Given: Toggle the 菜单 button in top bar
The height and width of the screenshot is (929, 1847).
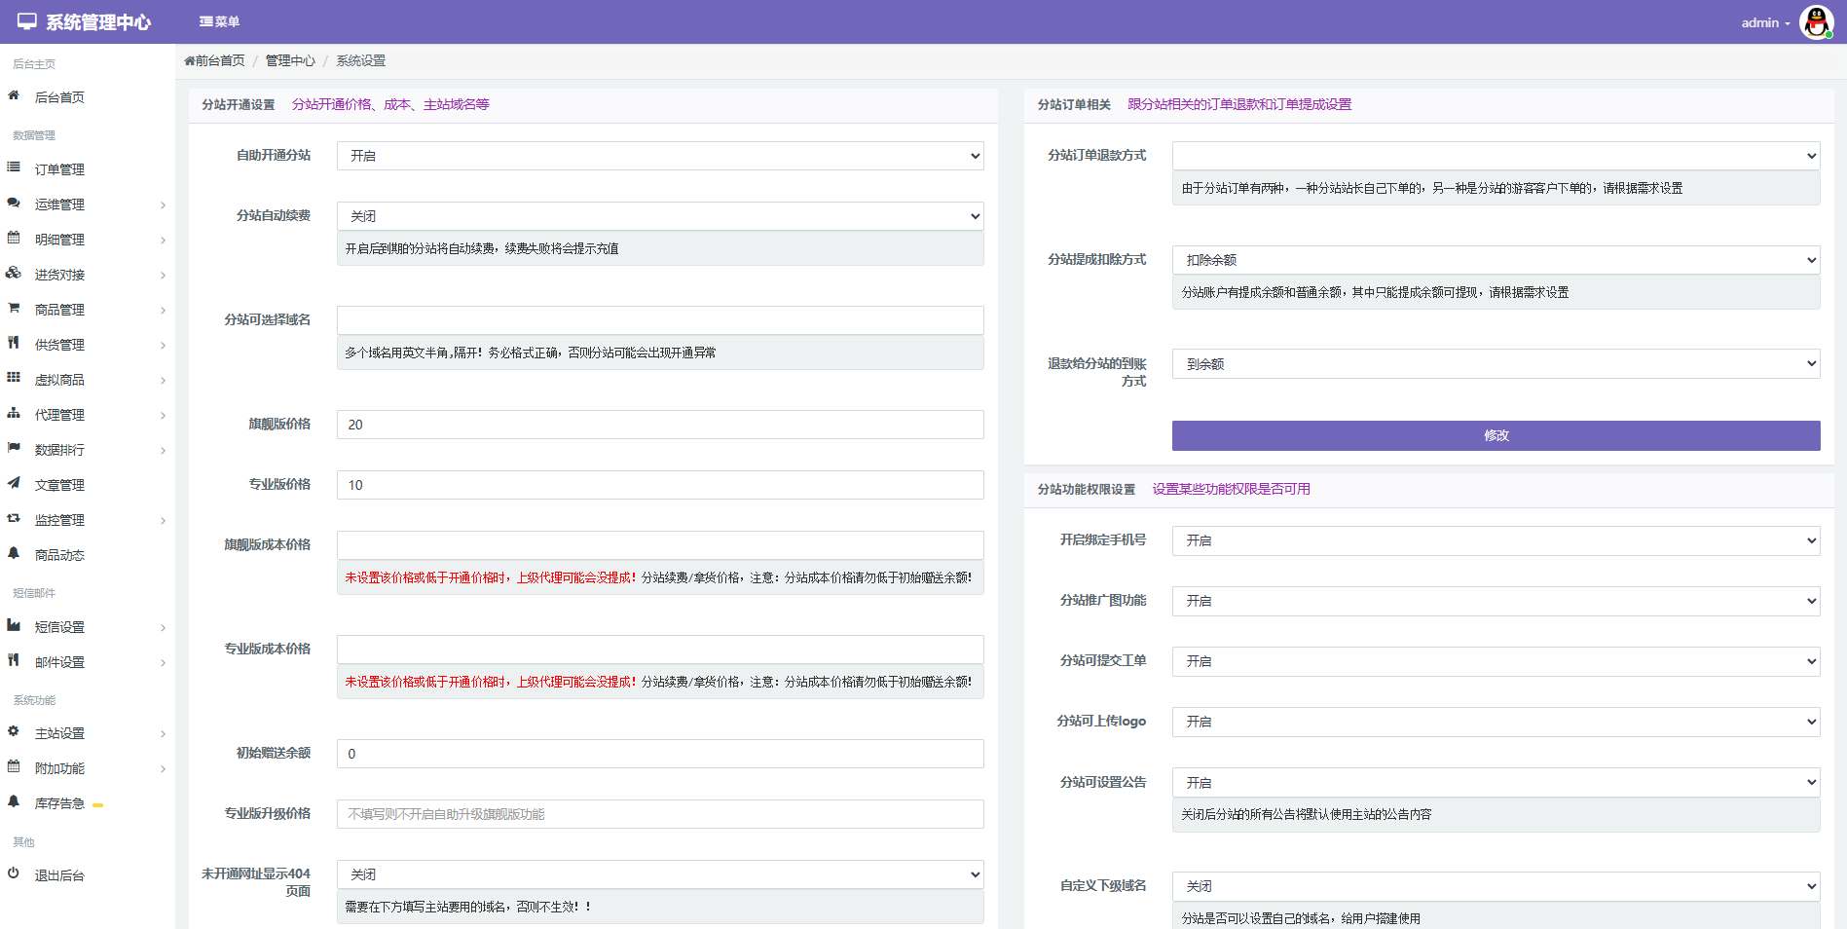Looking at the screenshot, I should coord(219,21).
